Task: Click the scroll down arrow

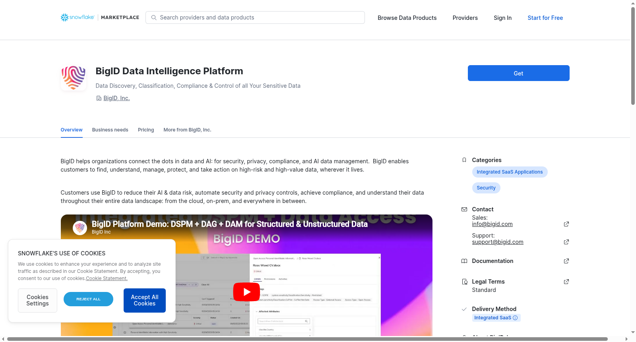Action: pyautogui.click(x=633, y=333)
